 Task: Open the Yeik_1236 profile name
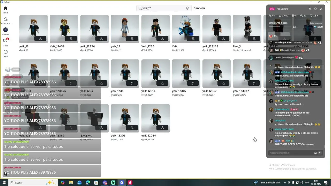click(x=148, y=47)
